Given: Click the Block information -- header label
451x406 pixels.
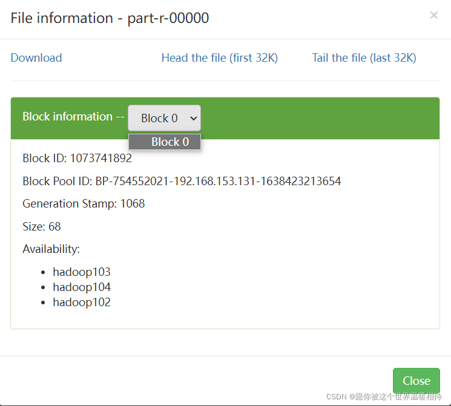Looking at the screenshot, I should (x=73, y=116).
